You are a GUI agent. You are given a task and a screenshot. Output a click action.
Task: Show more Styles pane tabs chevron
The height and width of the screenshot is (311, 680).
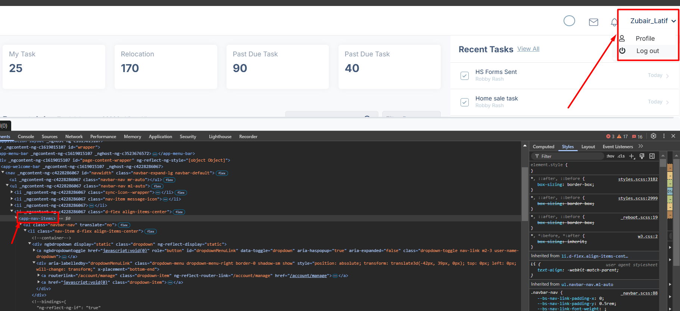(x=641, y=146)
